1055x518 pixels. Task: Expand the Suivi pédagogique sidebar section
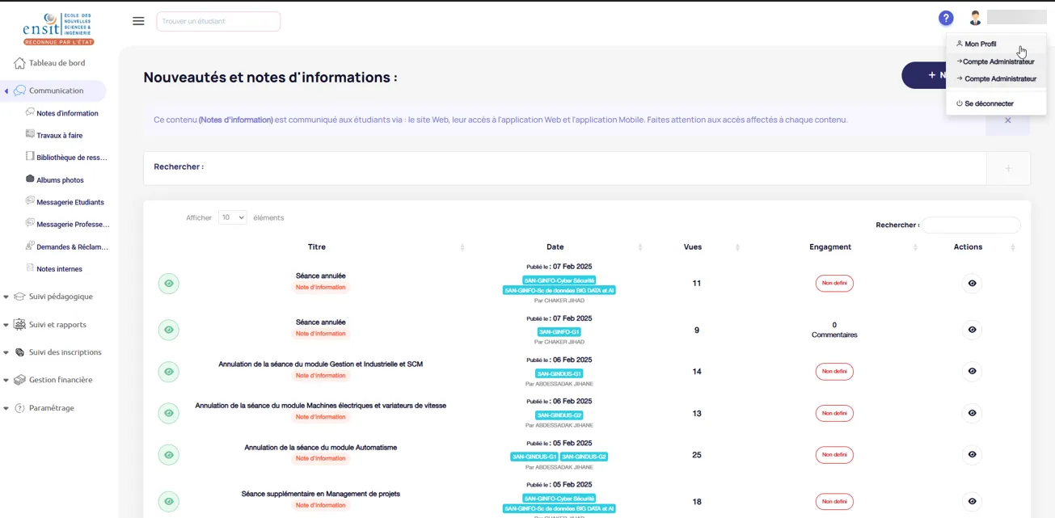[61, 297]
